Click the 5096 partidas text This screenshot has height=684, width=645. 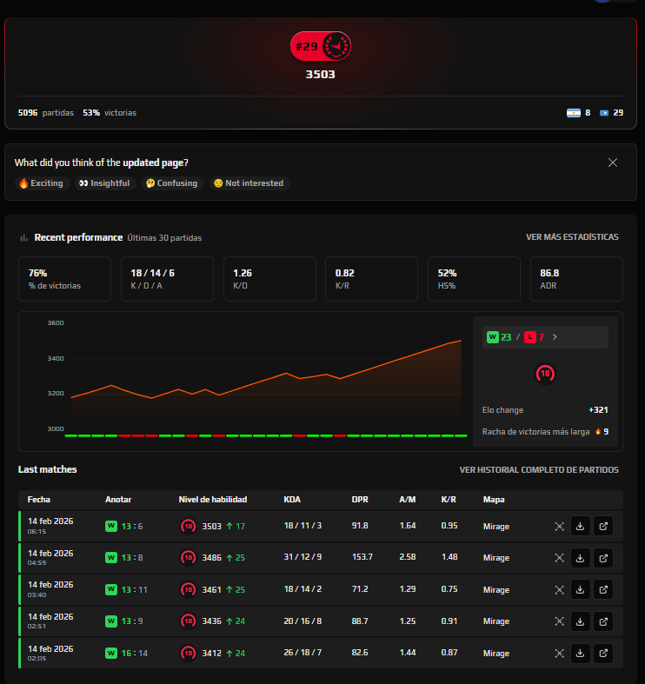pyautogui.click(x=46, y=113)
